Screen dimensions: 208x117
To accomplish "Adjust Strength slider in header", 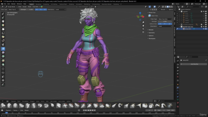I will pos(27,9).
